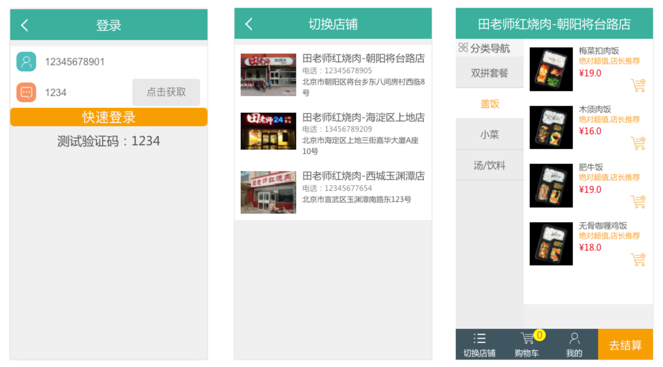Tap the 去结算 checkout button
Image resolution: width=663 pixels, height=367 pixels.
pos(625,345)
